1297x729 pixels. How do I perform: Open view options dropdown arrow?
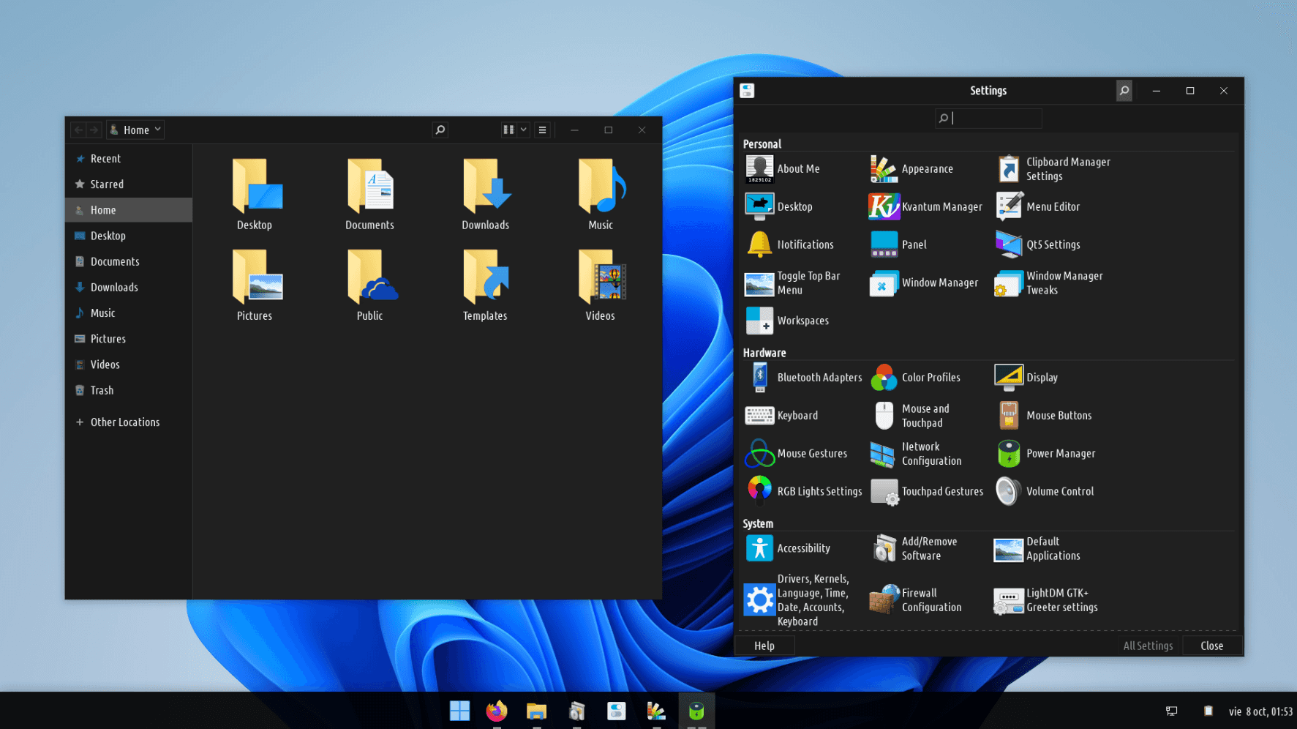(523, 130)
